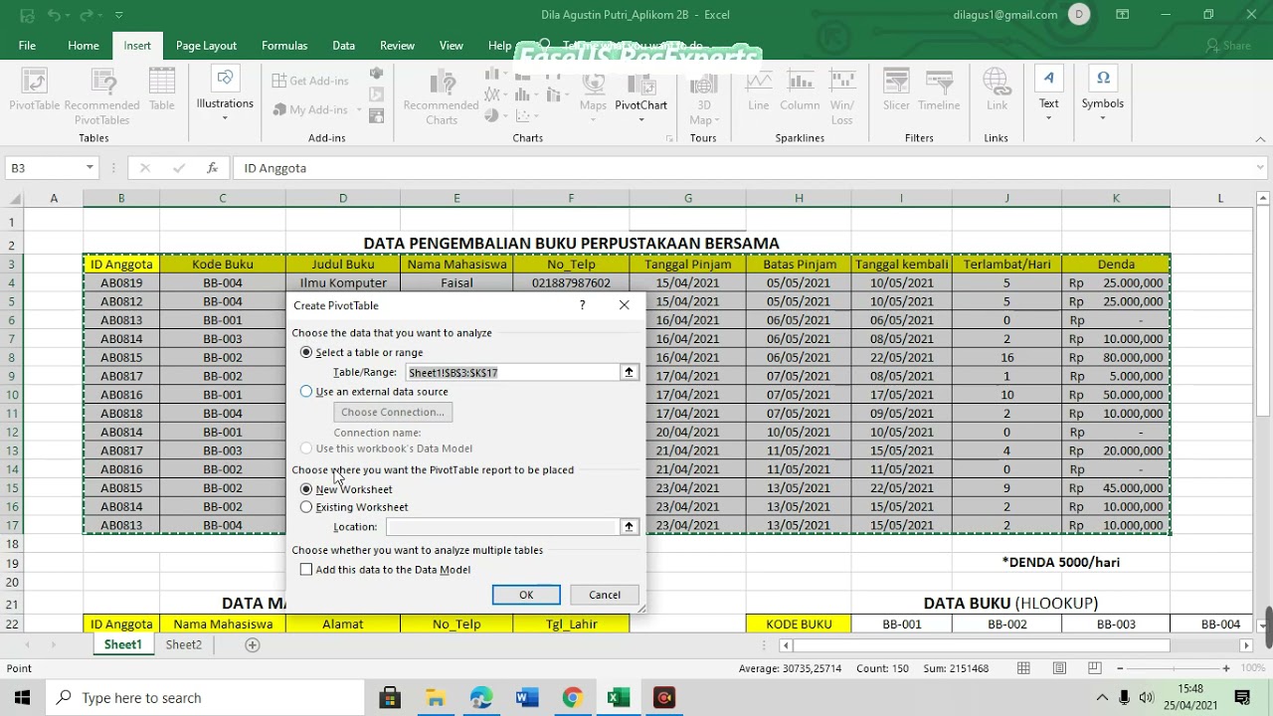The image size is (1273, 716).
Task: Insert a Win/Loss sparkline
Action: coord(842,96)
